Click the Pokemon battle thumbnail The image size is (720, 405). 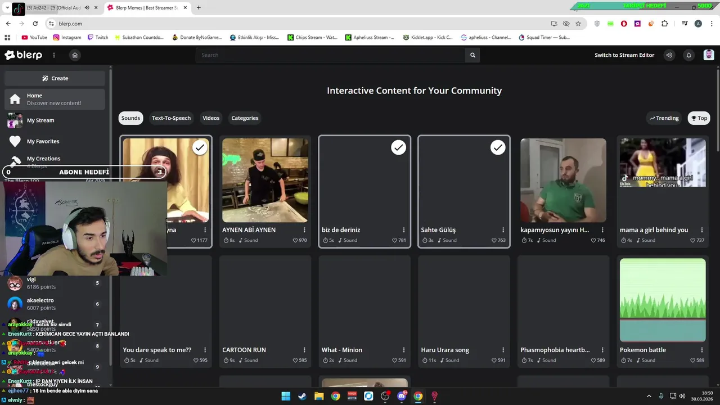663,300
